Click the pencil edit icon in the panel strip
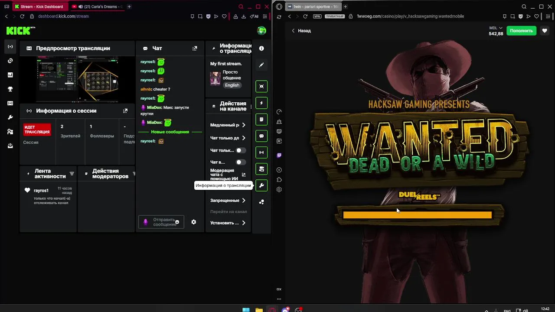This screenshot has width=555, height=312. tap(261, 65)
